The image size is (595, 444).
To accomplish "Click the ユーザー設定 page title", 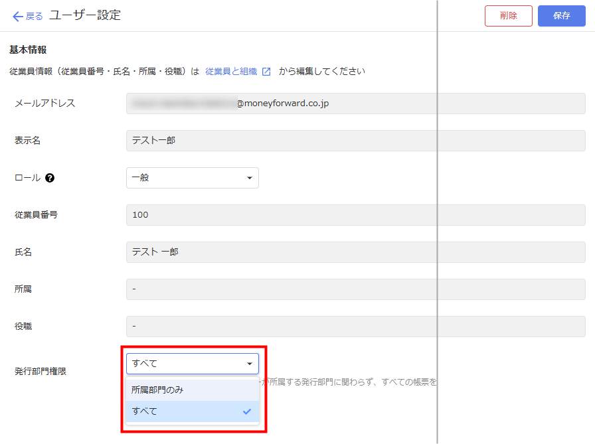I will [x=85, y=15].
